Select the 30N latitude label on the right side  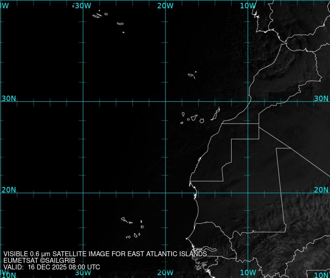click(x=321, y=98)
